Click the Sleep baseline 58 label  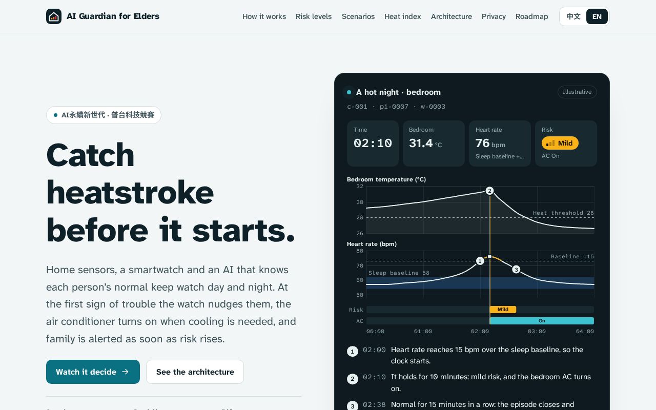point(399,273)
